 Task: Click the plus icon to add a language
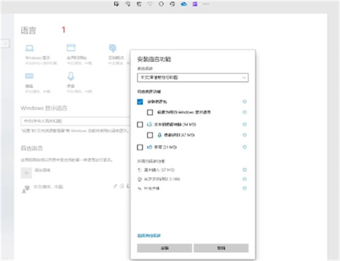point(27,173)
